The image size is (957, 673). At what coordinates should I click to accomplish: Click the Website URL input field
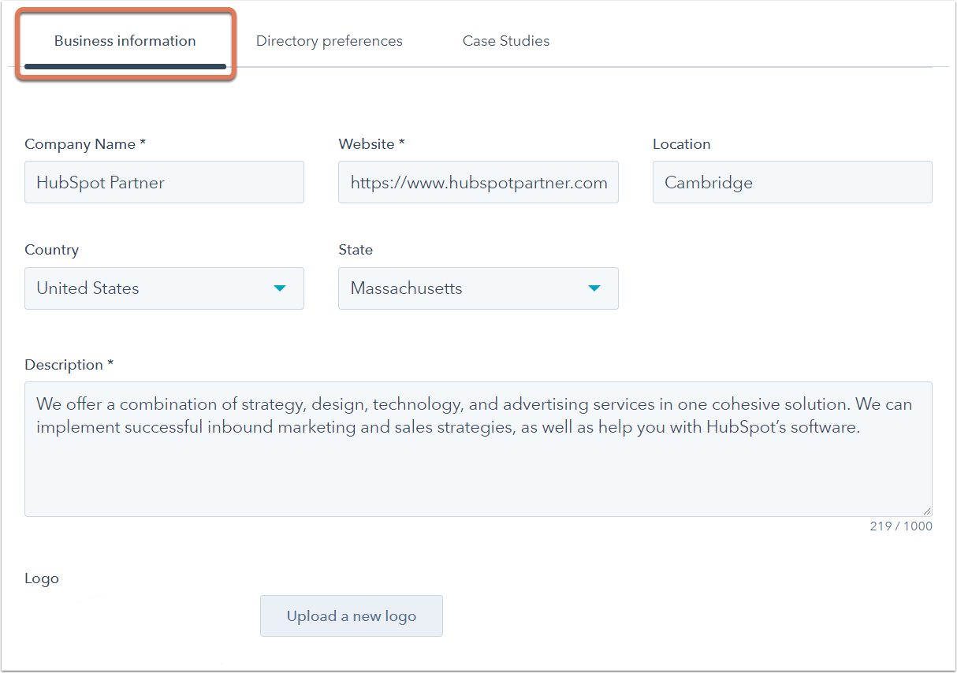[x=478, y=182]
